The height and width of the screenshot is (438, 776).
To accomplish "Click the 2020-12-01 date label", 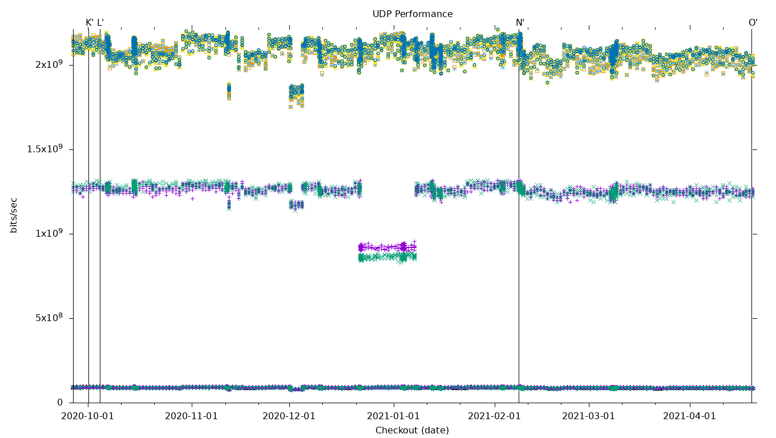I will (x=289, y=416).
